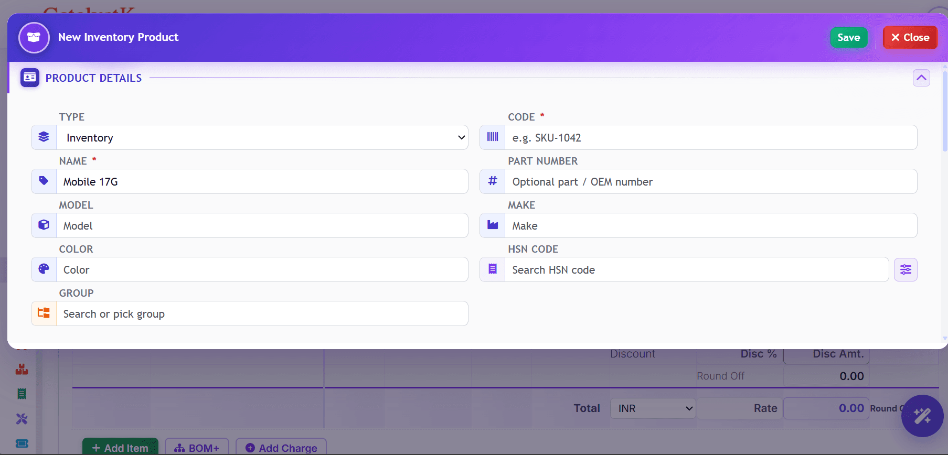This screenshot has height=455, width=948.
Task: Focus the Search HSN code field
Action: (697, 269)
